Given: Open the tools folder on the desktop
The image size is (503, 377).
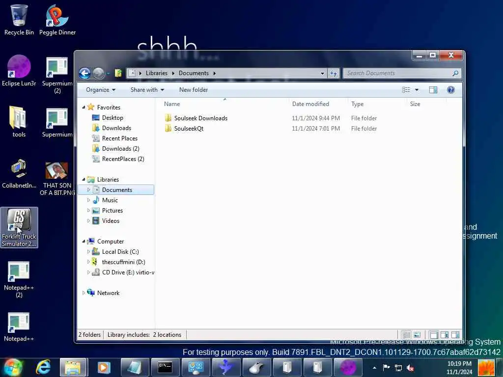Looking at the screenshot, I should [19, 122].
